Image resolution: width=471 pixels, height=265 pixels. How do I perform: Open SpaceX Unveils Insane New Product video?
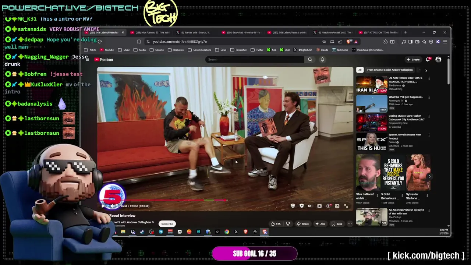pos(372,142)
